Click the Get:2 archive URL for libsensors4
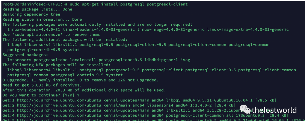This screenshot has height=123, width=307. pos(59,105)
